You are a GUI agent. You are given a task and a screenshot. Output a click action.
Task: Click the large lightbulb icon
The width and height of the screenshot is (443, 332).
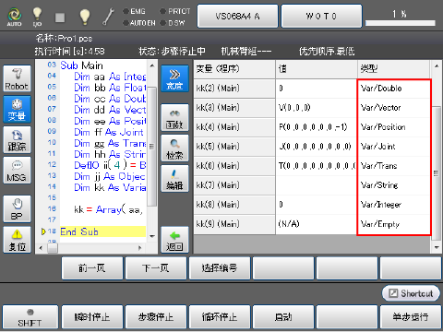(85, 17)
